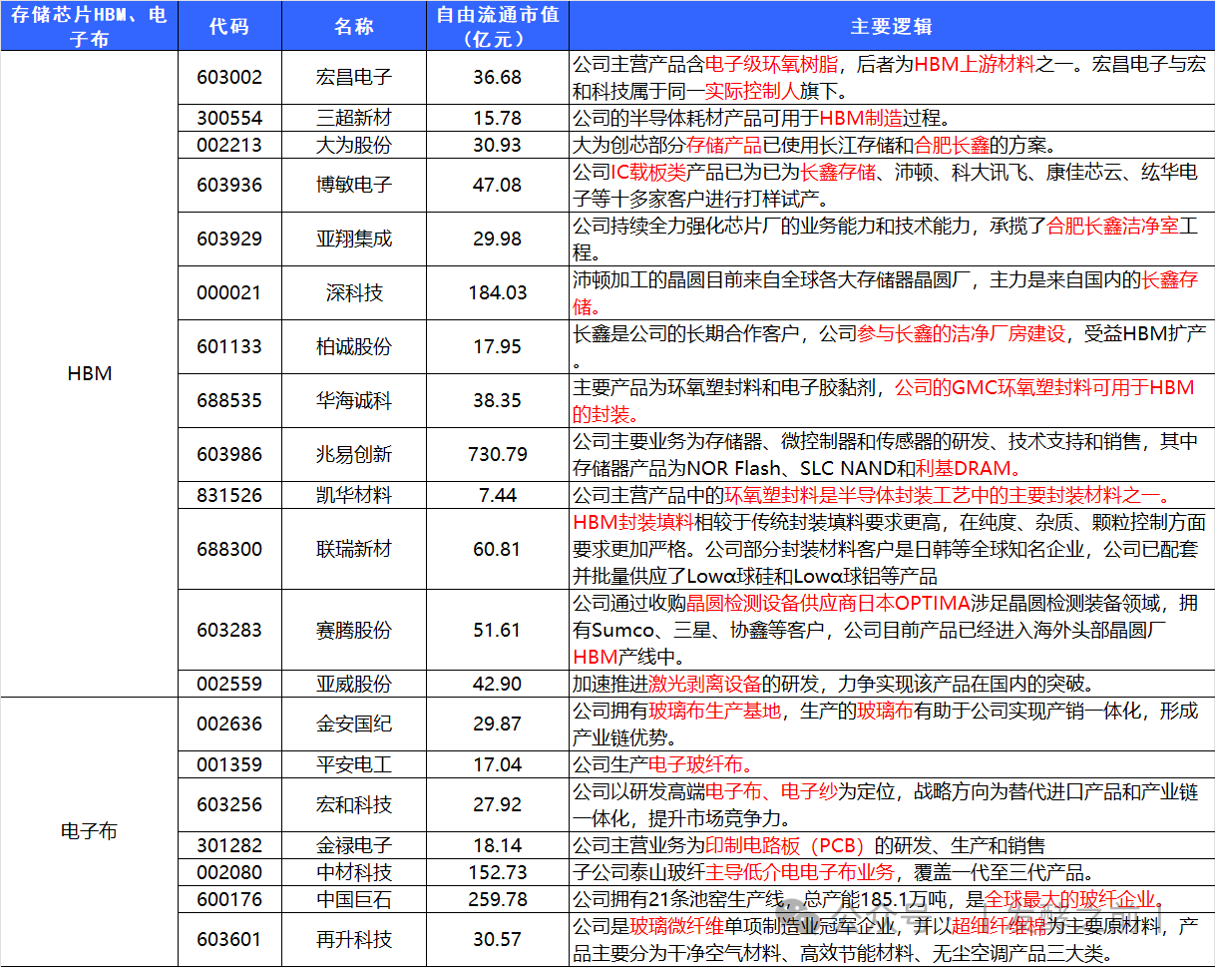This screenshot has width=1215, height=967.
Task: Select the name cell "金安国纪"
Action: point(354,724)
